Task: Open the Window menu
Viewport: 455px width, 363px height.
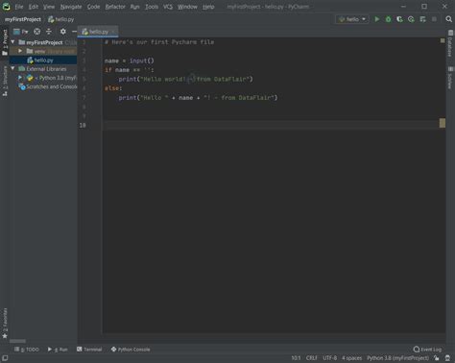Action: pos(187,7)
